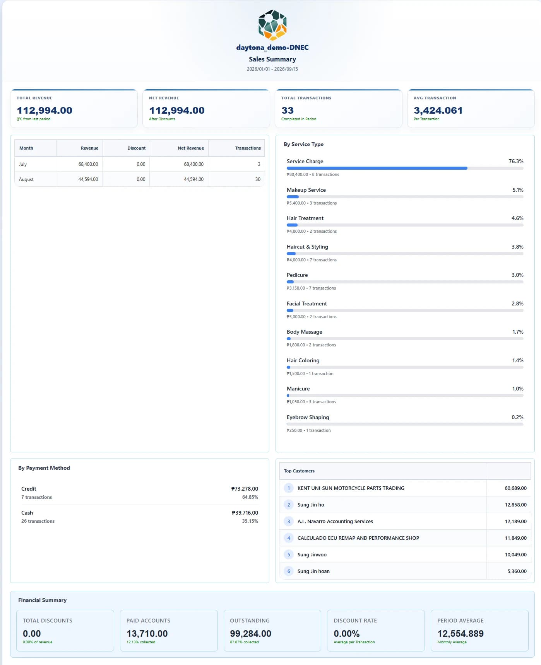Click the Sales Summary title
This screenshot has width=541, height=665.
point(272,59)
